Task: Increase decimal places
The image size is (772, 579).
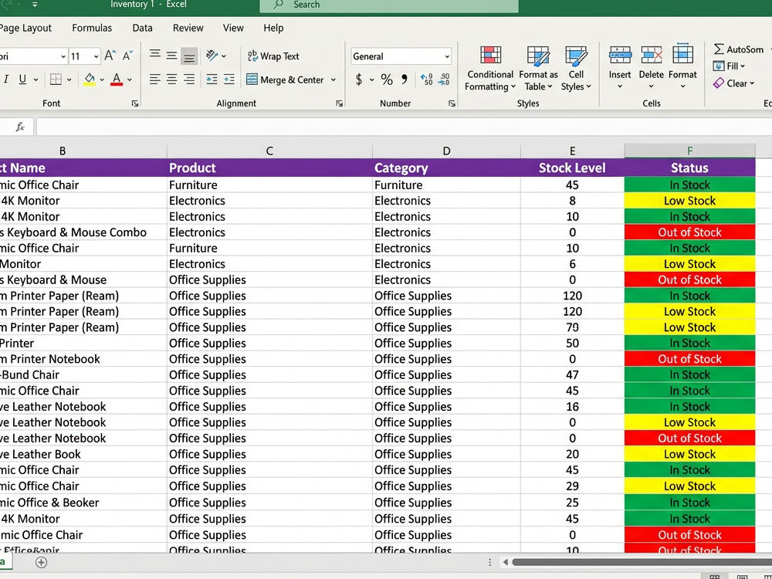Action: coord(426,80)
